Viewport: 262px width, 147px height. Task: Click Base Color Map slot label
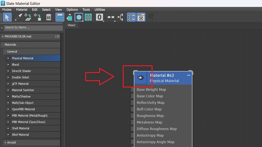[x=150, y=96]
